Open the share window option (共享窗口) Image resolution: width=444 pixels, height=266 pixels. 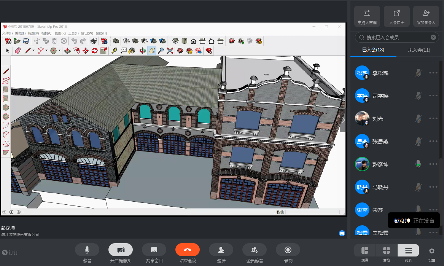(x=154, y=250)
